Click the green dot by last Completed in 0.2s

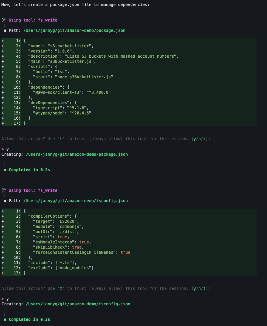pyautogui.click(x=5, y=320)
